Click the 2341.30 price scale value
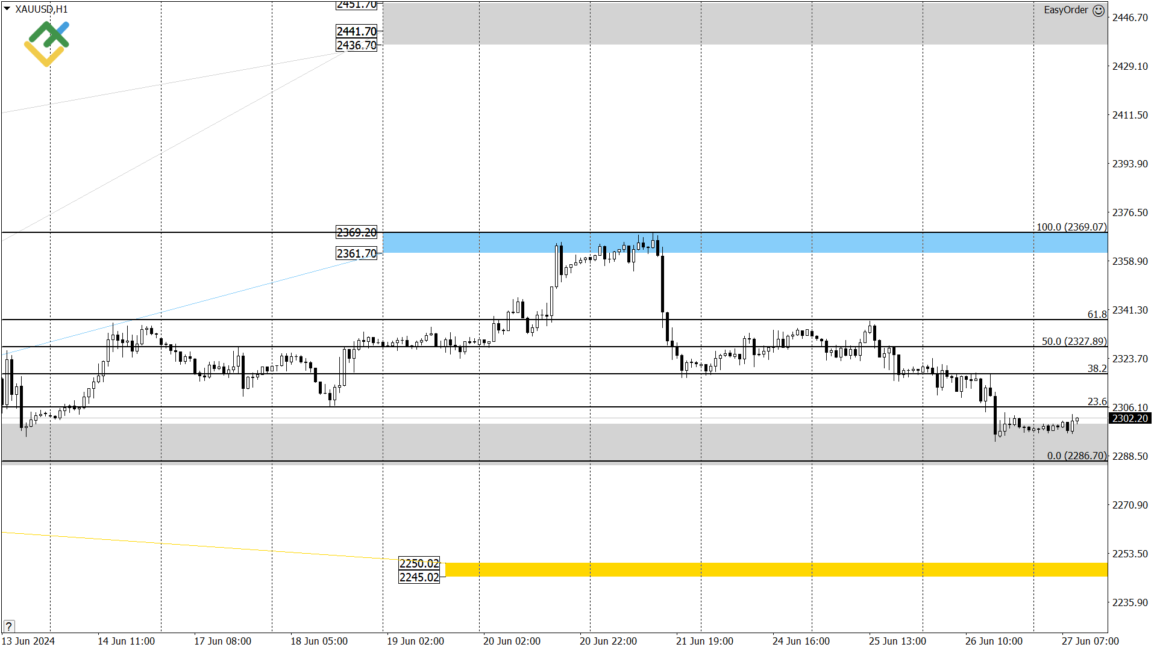This screenshot has height=650, width=1157. pyautogui.click(x=1130, y=310)
